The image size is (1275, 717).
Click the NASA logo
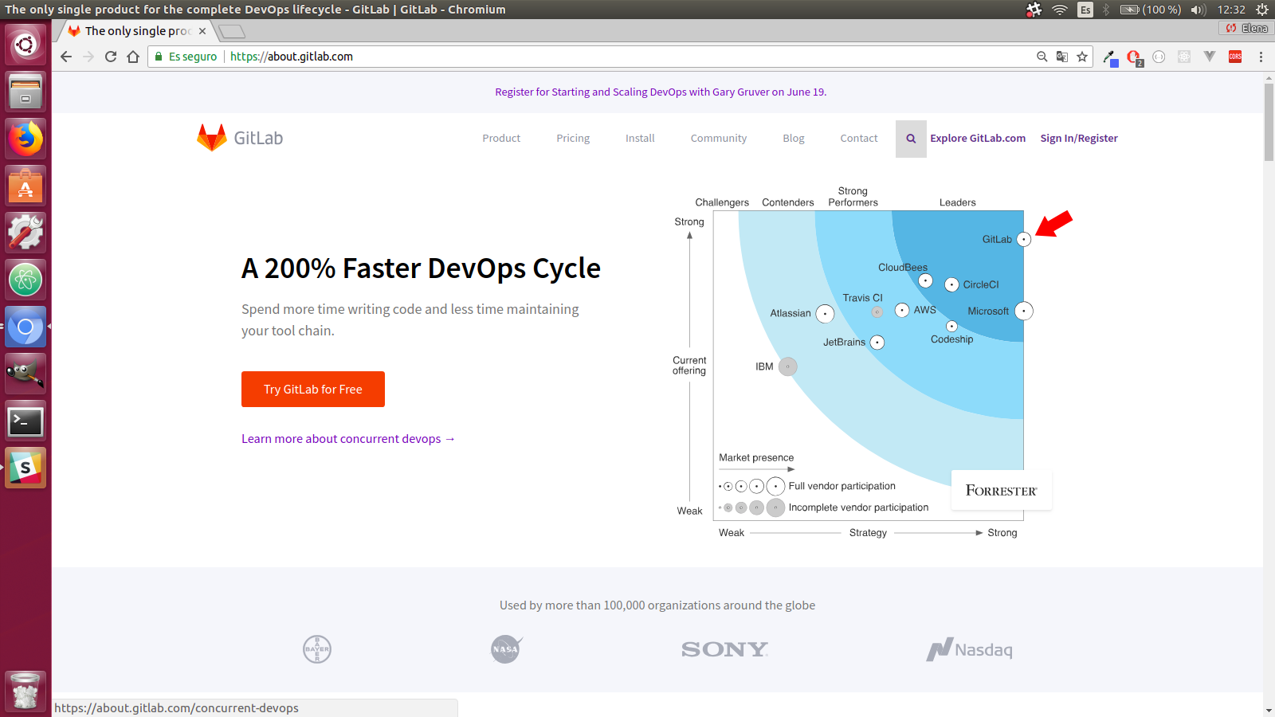(x=506, y=648)
